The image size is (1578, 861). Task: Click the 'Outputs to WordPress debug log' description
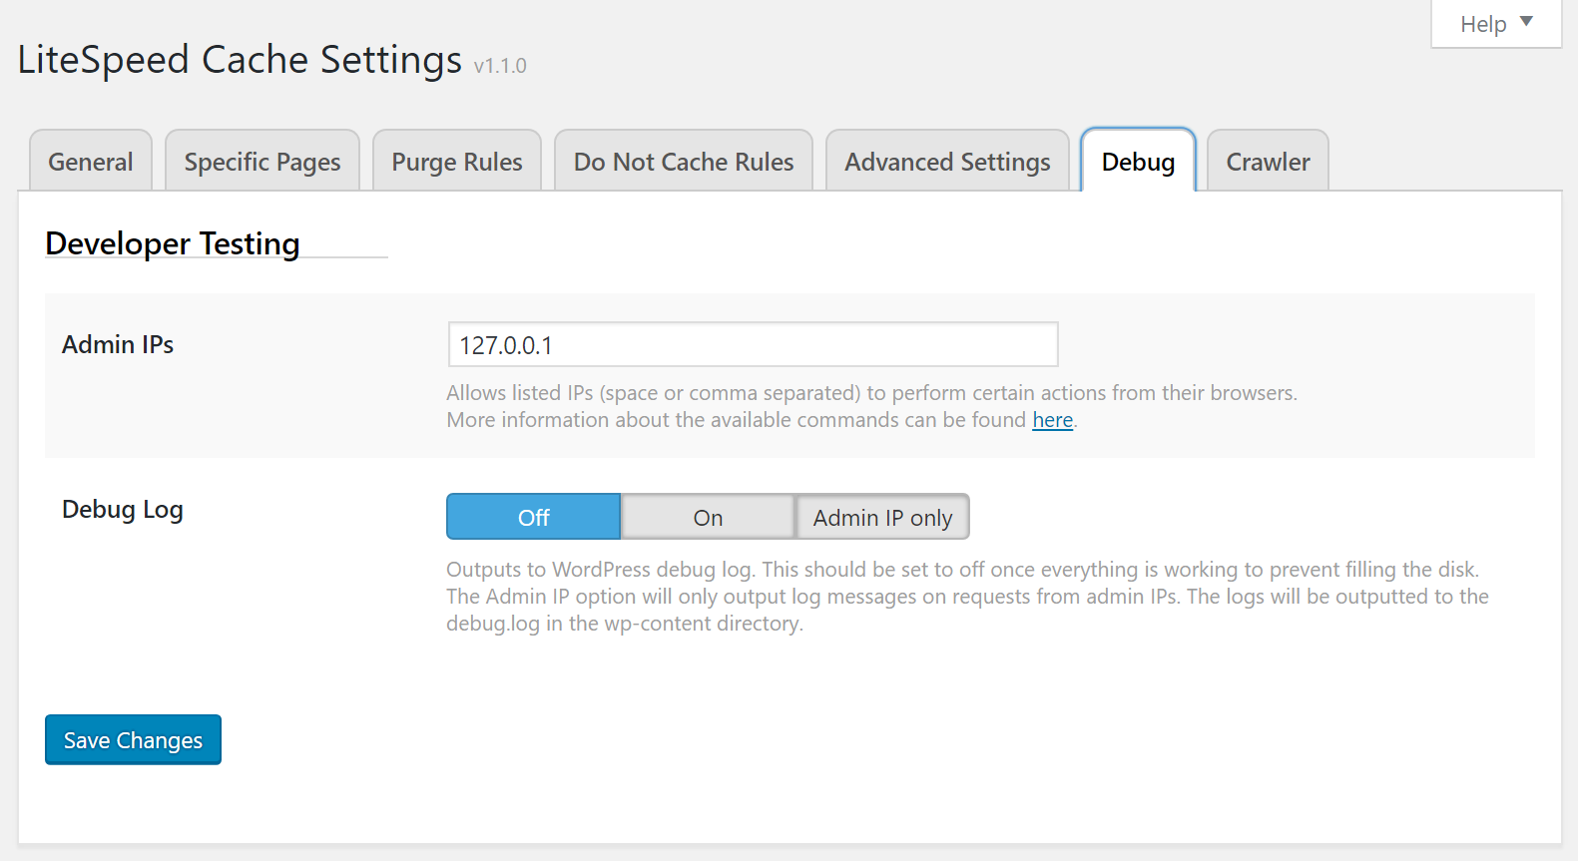click(x=967, y=597)
